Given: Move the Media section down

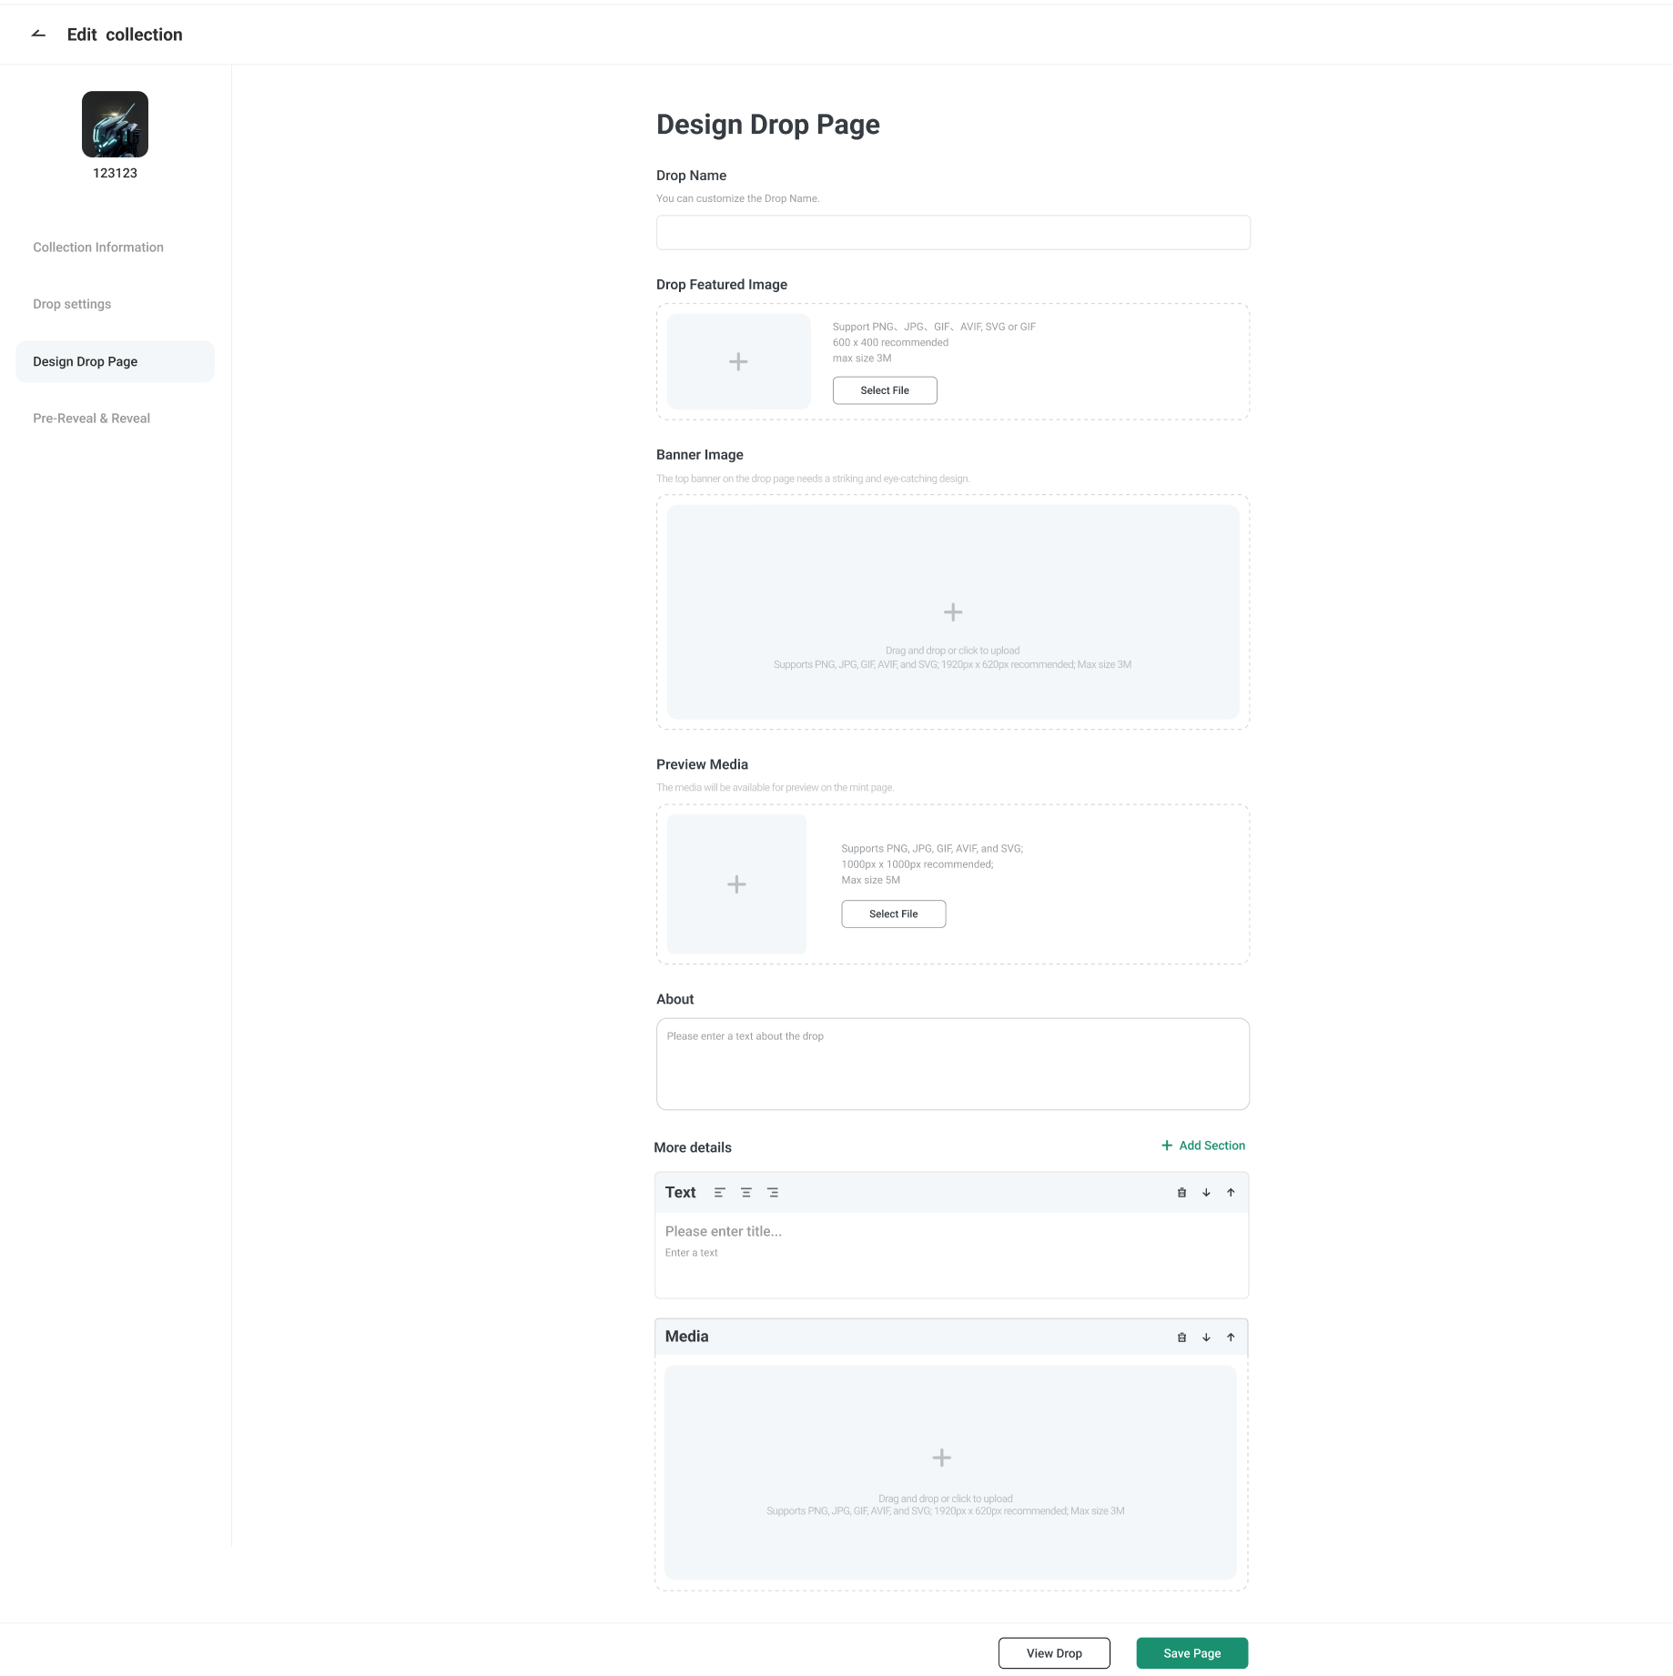Looking at the screenshot, I should tap(1206, 1338).
